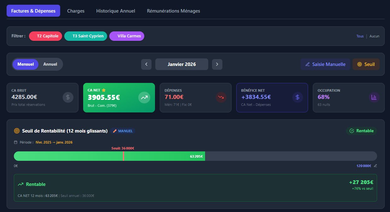The image size is (390, 212).
Task: Open the Charges tab
Action: 76,11
